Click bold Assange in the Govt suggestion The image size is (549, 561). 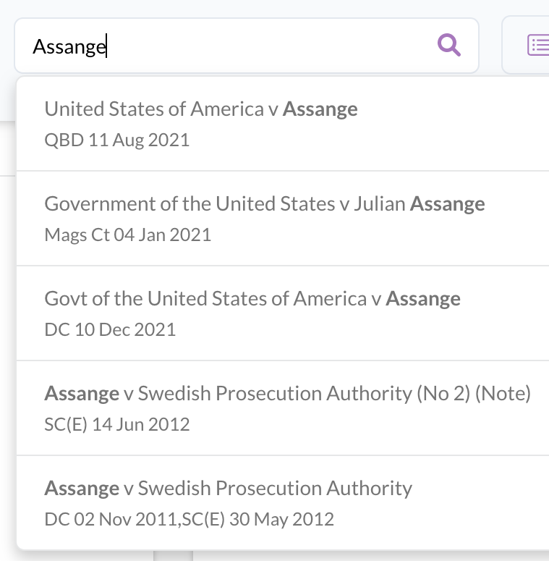423,299
